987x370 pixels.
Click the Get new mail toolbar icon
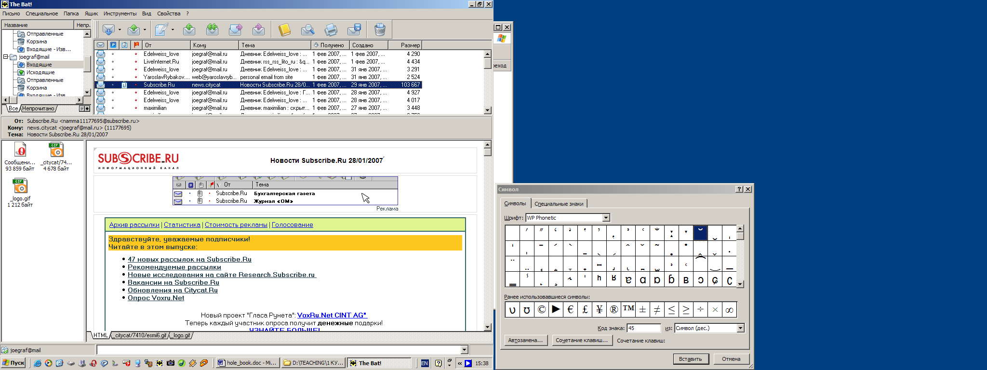[x=109, y=30]
